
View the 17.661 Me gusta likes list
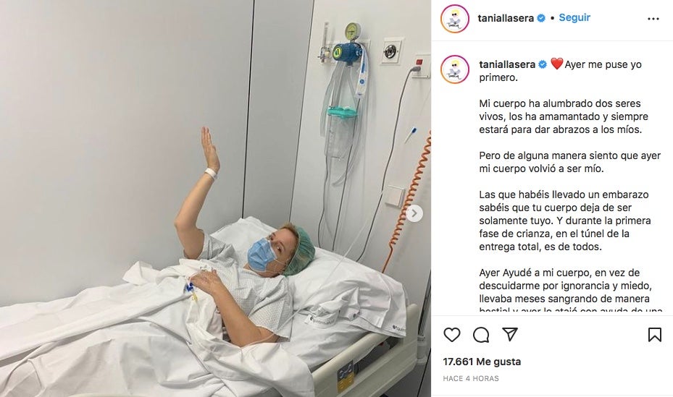click(482, 362)
